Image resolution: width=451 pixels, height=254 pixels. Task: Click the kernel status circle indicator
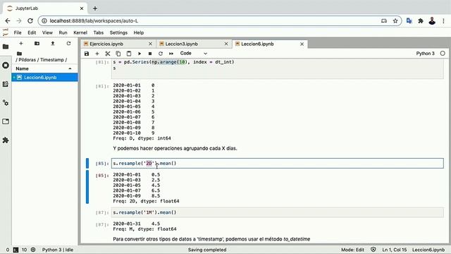click(443, 54)
